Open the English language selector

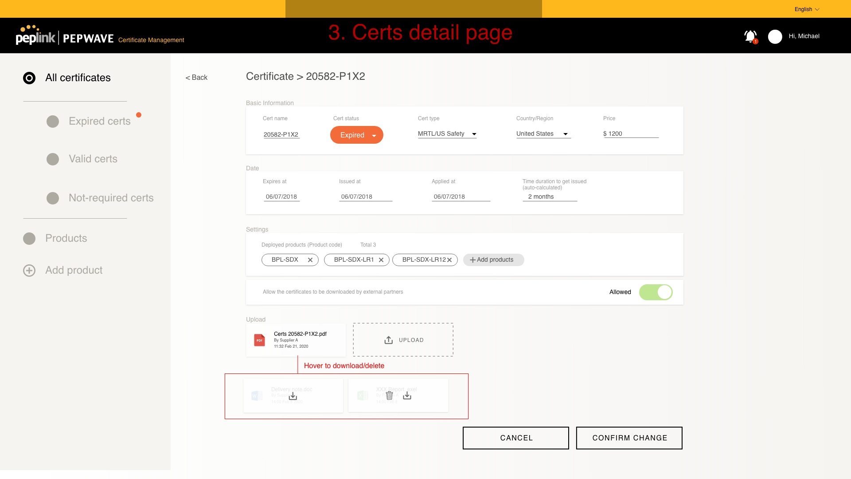click(x=807, y=9)
